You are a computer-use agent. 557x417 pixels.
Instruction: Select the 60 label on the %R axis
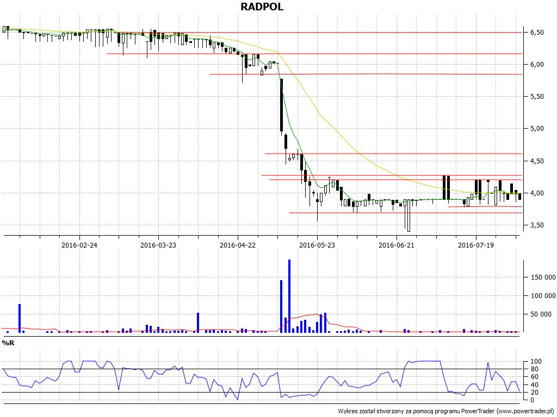535,377
